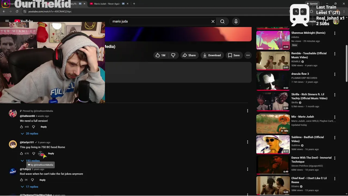Viewport: 348px width, 196px height.
Task: Open the @Tcliipzz channel link
Action: tap(25, 169)
